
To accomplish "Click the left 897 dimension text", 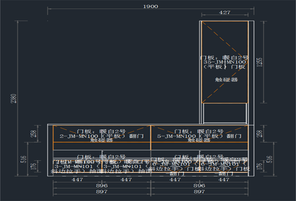I will point(101,191).
